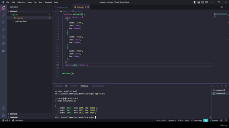The height and width of the screenshot is (128, 229).
Task: Maximize the panel with the chevron-up icon
Action: (x=222, y=86)
